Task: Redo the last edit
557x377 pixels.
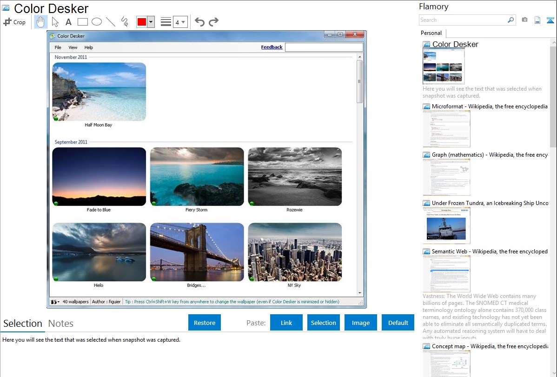Action: [x=213, y=22]
